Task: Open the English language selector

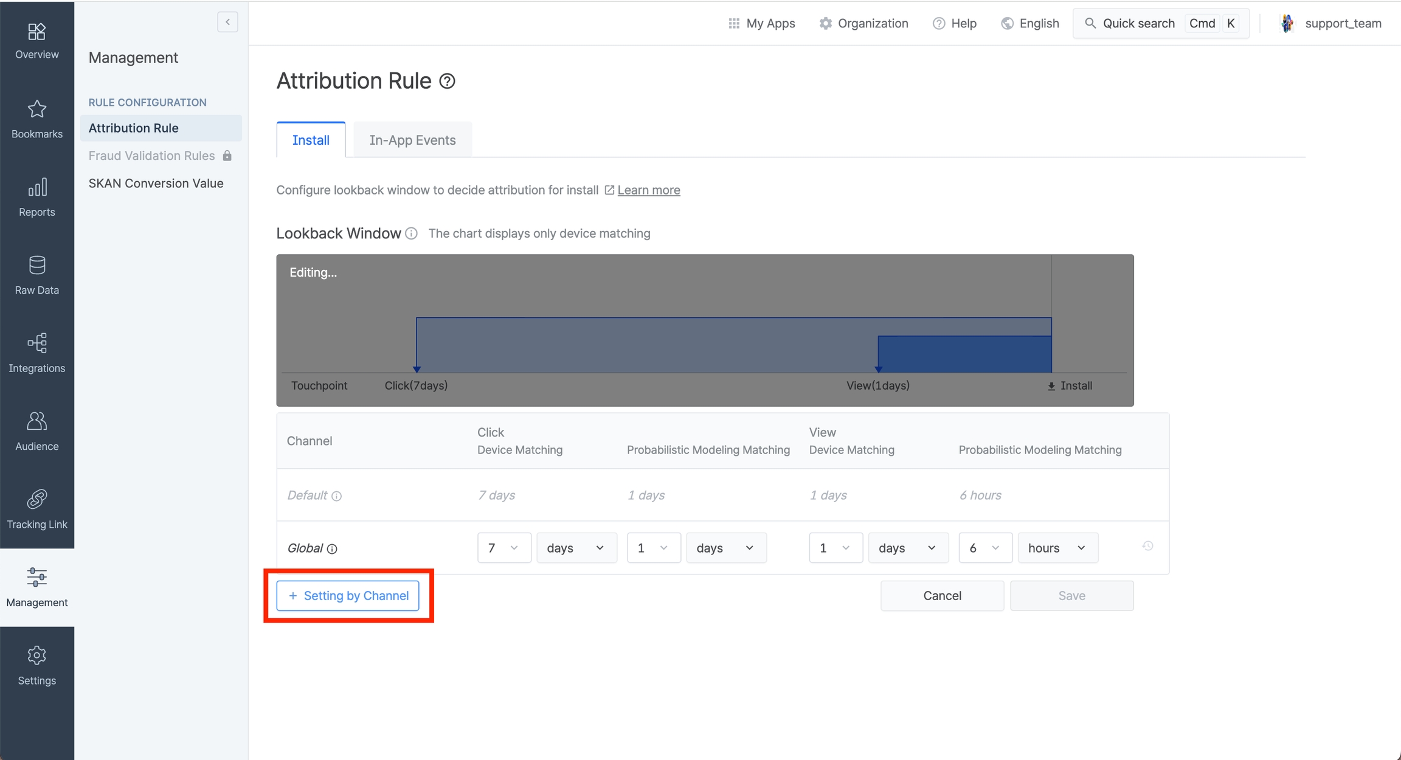Action: (x=1030, y=23)
